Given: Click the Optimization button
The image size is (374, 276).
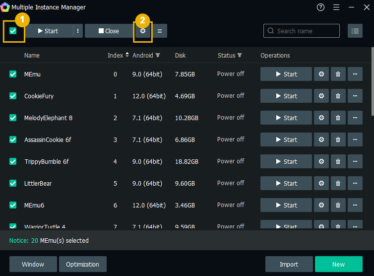Looking at the screenshot, I should tap(83, 264).
